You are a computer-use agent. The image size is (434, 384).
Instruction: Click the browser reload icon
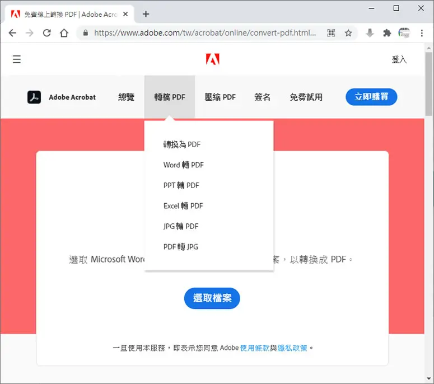coord(47,33)
